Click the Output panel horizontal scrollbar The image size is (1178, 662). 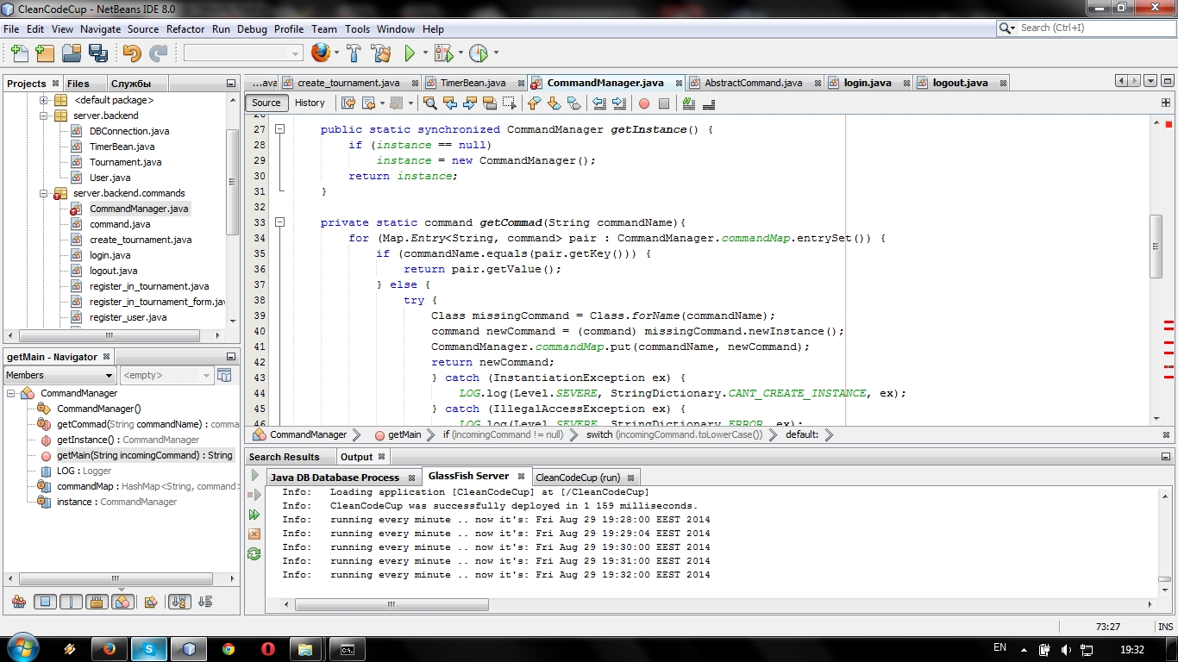392,604
